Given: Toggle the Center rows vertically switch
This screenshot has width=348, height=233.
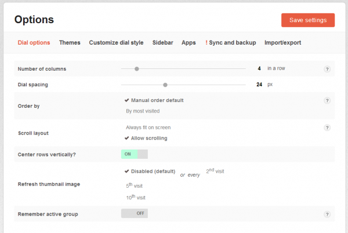Looking at the screenshot, I should click(x=135, y=154).
